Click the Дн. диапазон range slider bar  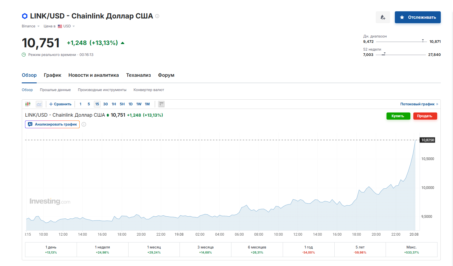401,42
